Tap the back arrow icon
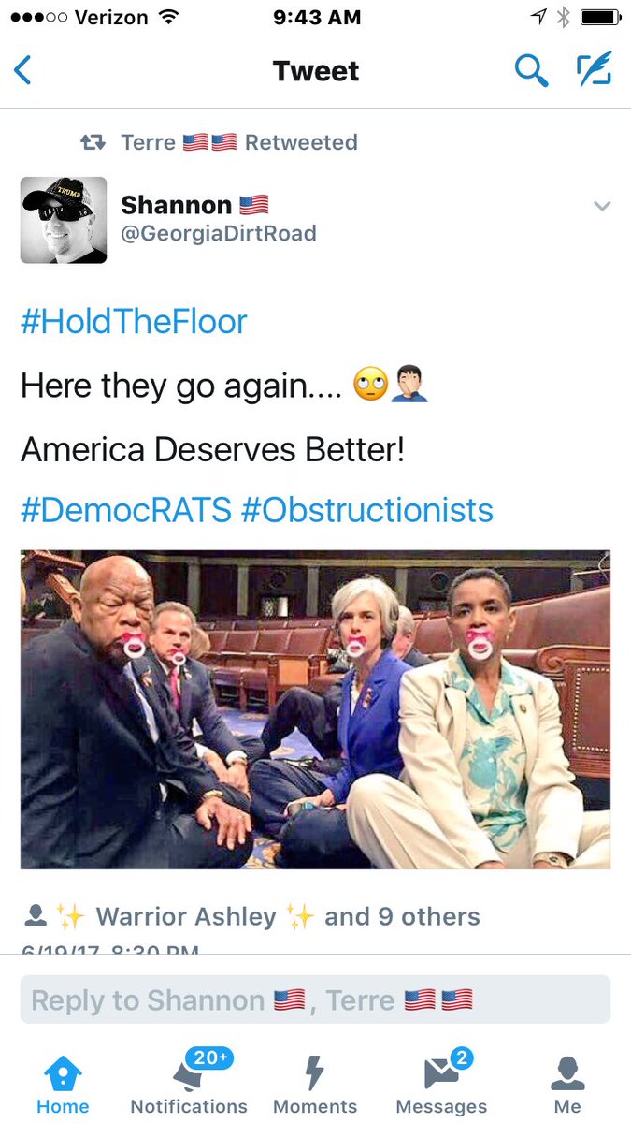The height and width of the screenshot is (1123, 631). 23,70
